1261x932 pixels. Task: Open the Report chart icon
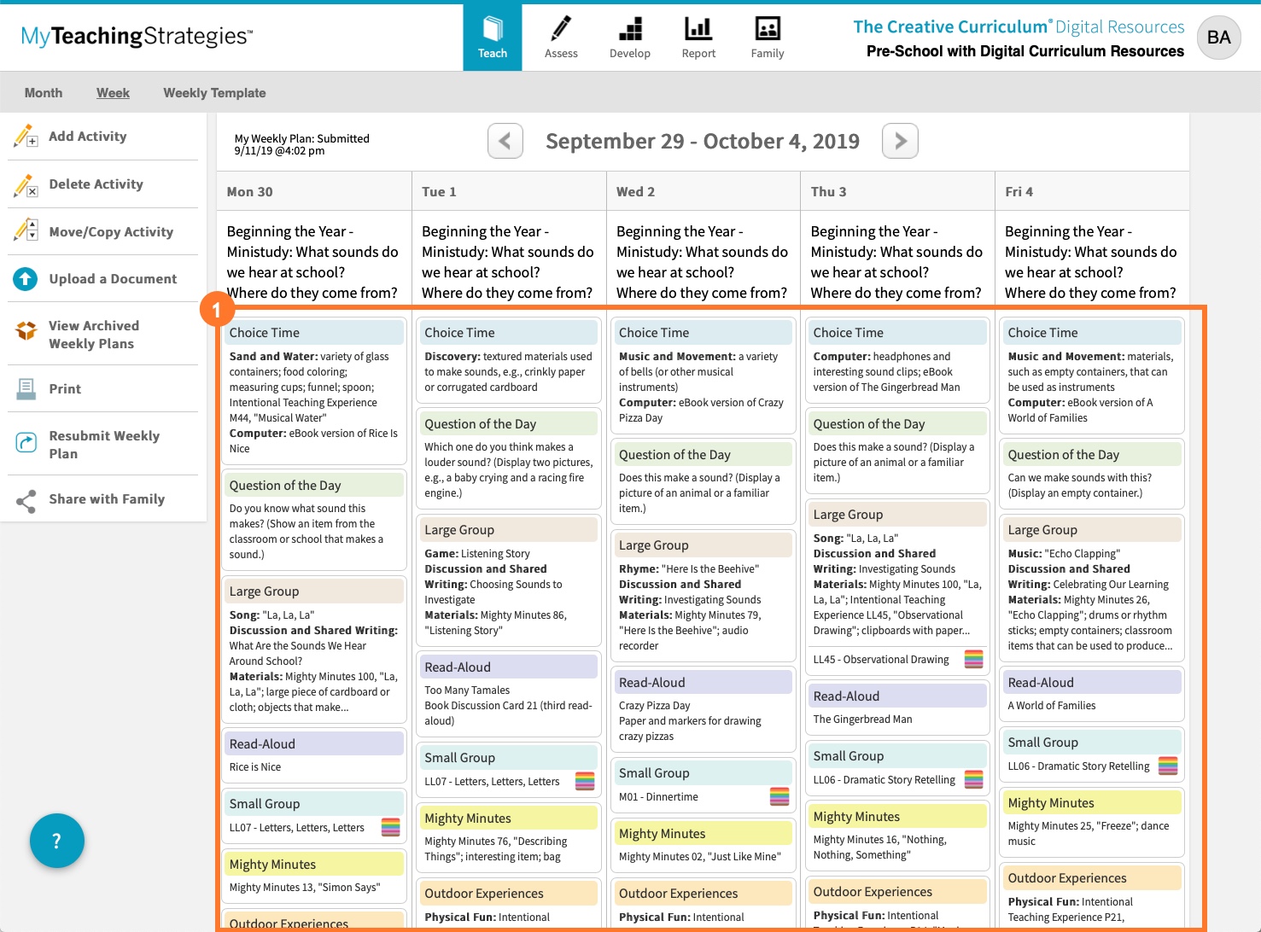(698, 29)
